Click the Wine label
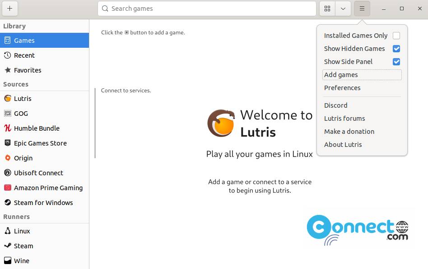 click(x=22, y=260)
